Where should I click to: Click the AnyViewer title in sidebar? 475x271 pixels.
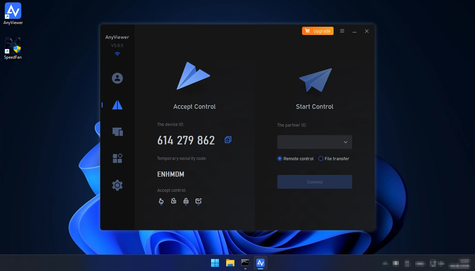click(x=117, y=37)
